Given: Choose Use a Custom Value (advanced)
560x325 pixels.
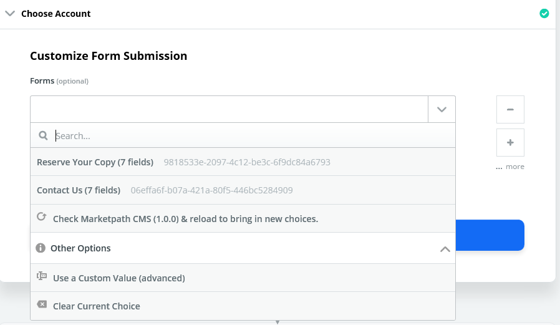Looking at the screenshot, I should 243,278.
